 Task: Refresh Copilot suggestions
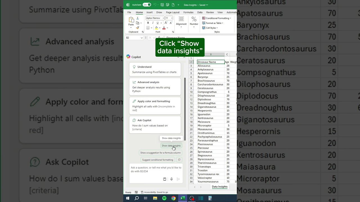(x=179, y=160)
